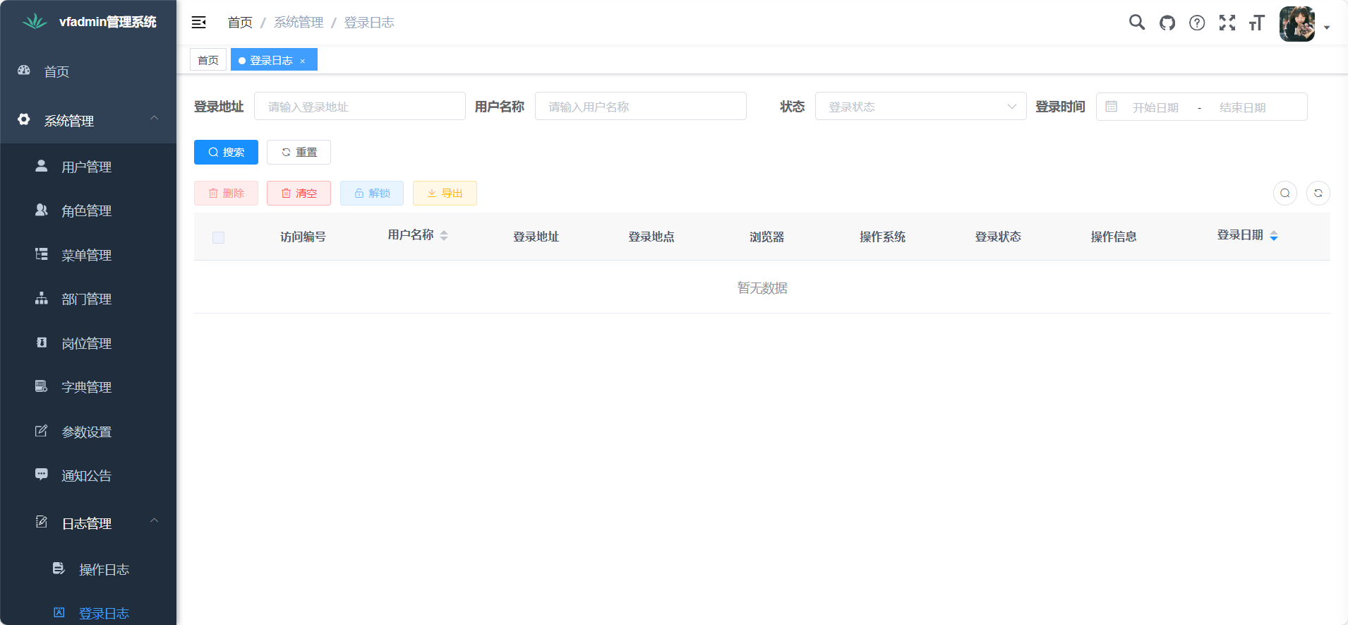Click the vfadmin logo icon
The height and width of the screenshot is (625, 1348).
pyautogui.click(x=34, y=22)
